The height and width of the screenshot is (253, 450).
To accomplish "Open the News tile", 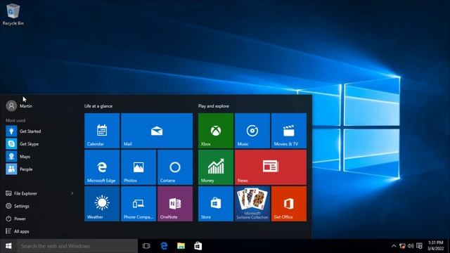I will click(271, 167).
